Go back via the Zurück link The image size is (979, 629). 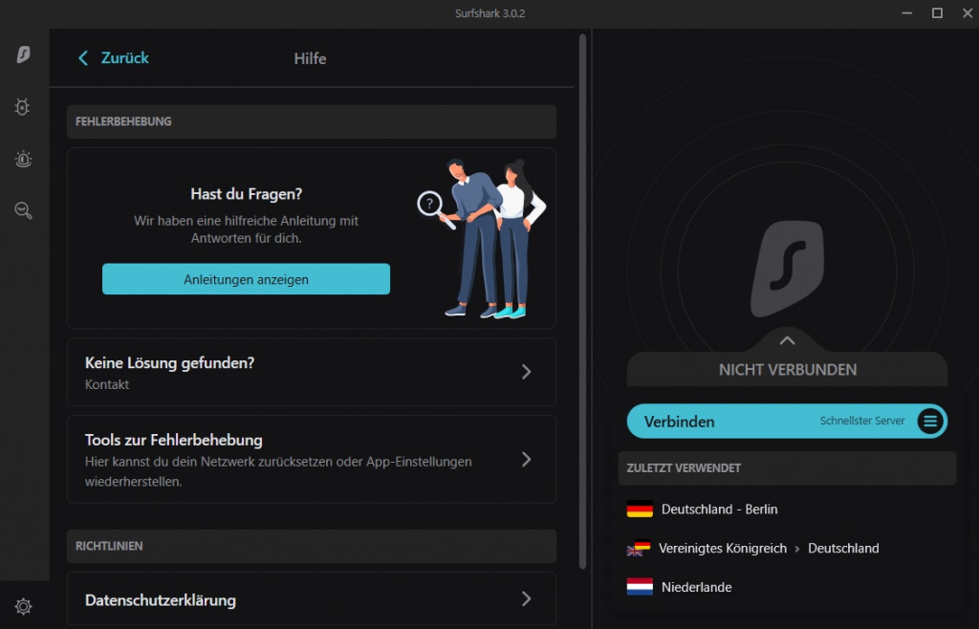[x=125, y=58]
